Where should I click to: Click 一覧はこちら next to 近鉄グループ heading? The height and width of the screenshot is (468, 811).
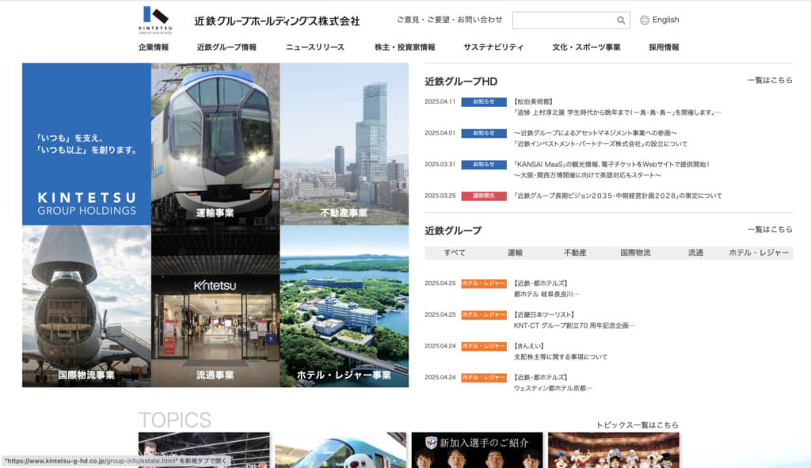pos(770,229)
